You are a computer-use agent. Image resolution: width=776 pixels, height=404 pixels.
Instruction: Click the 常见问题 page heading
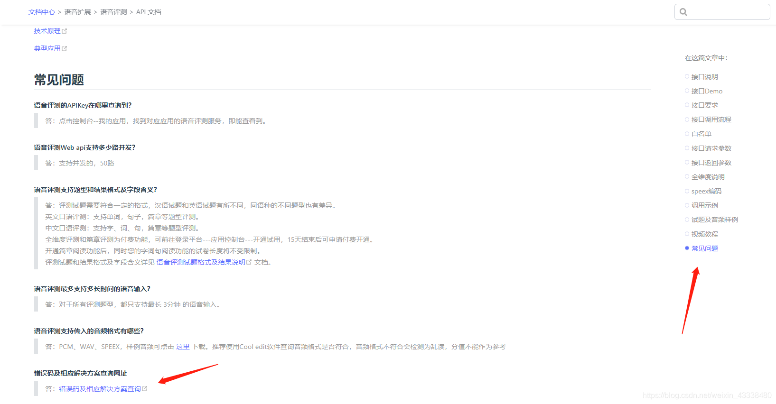(x=59, y=80)
